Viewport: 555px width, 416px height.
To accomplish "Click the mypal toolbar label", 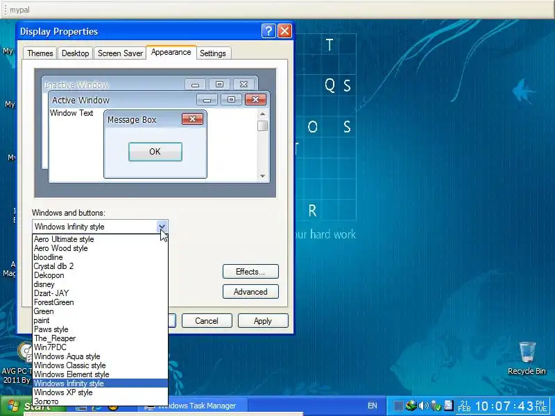I will click(19, 10).
